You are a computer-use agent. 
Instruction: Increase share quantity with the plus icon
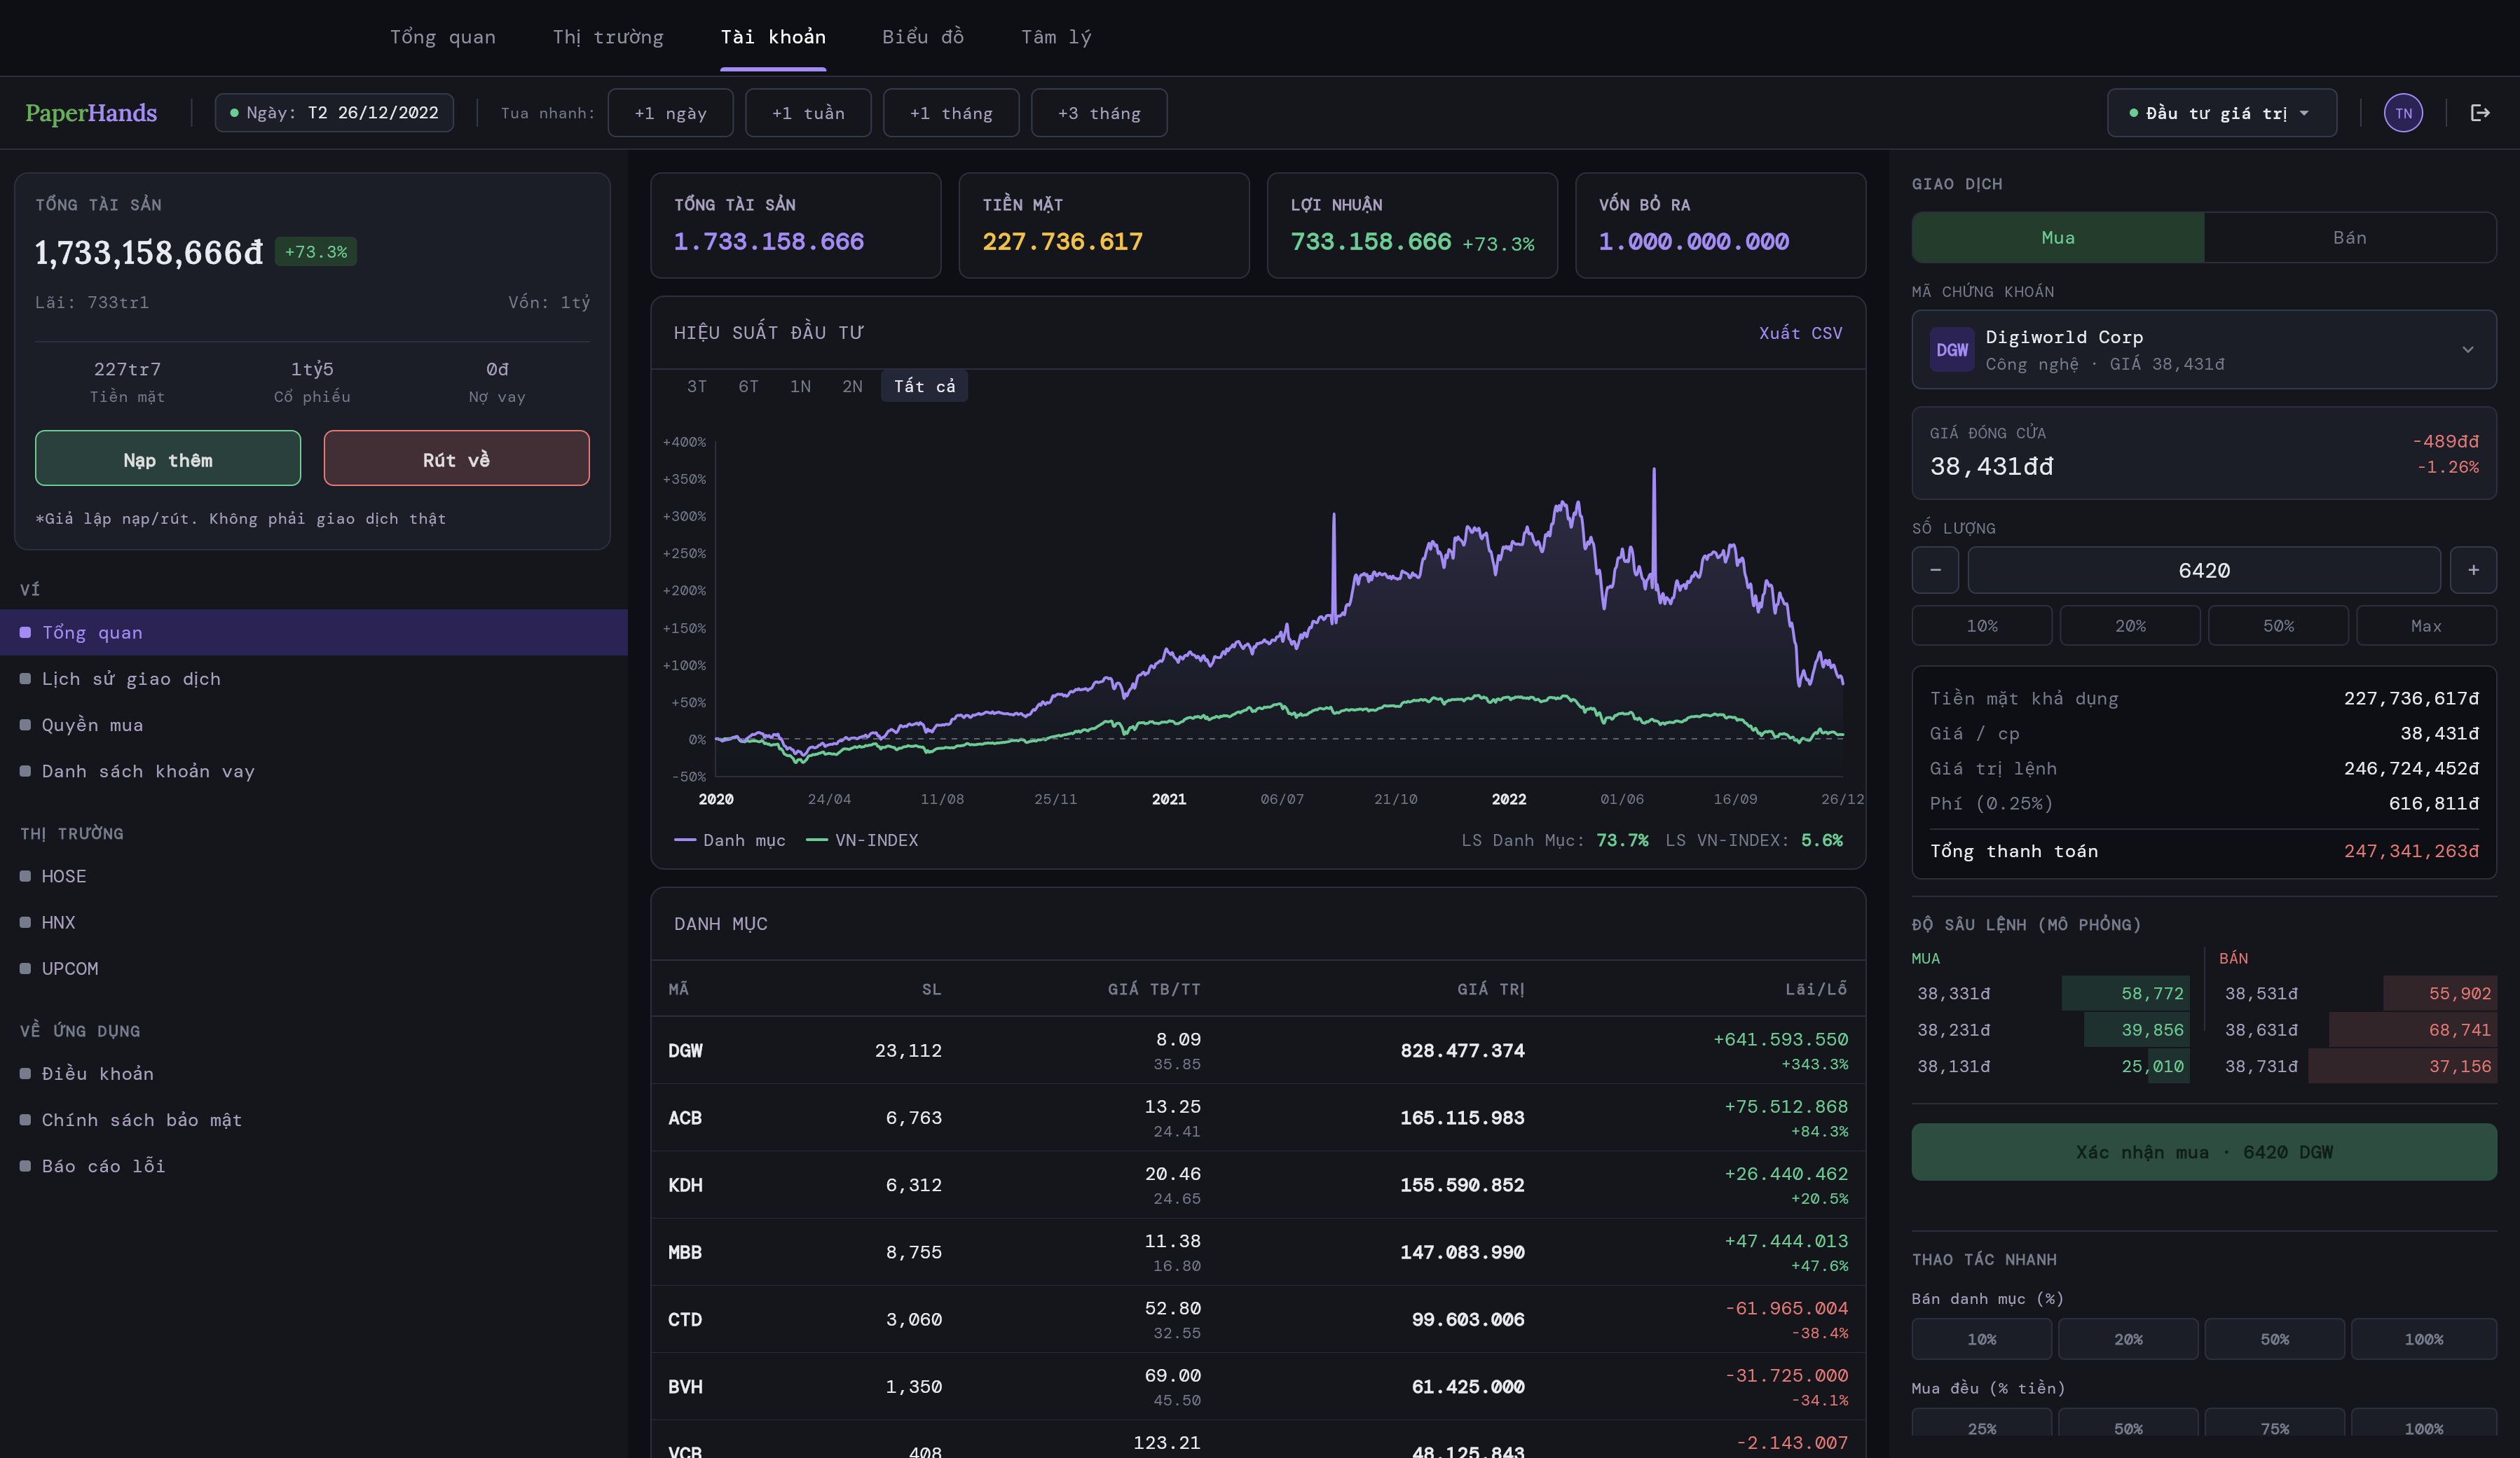(x=2474, y=569)
